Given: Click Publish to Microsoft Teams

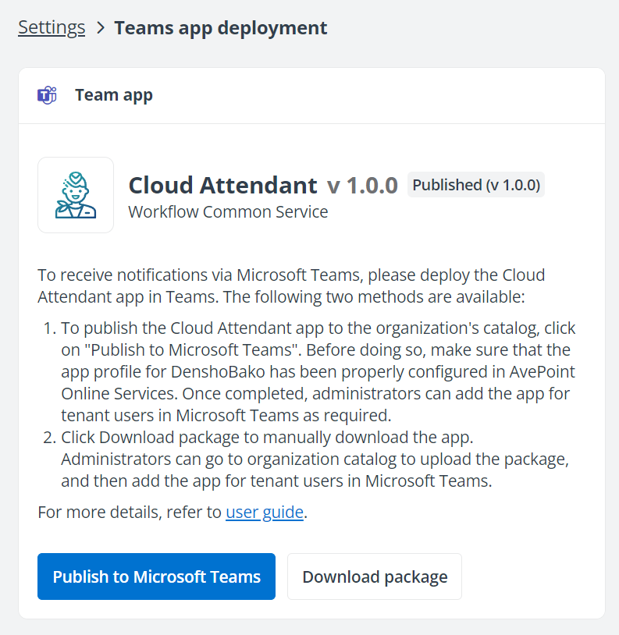Looking at the screenshot, I should coord(156,576).
